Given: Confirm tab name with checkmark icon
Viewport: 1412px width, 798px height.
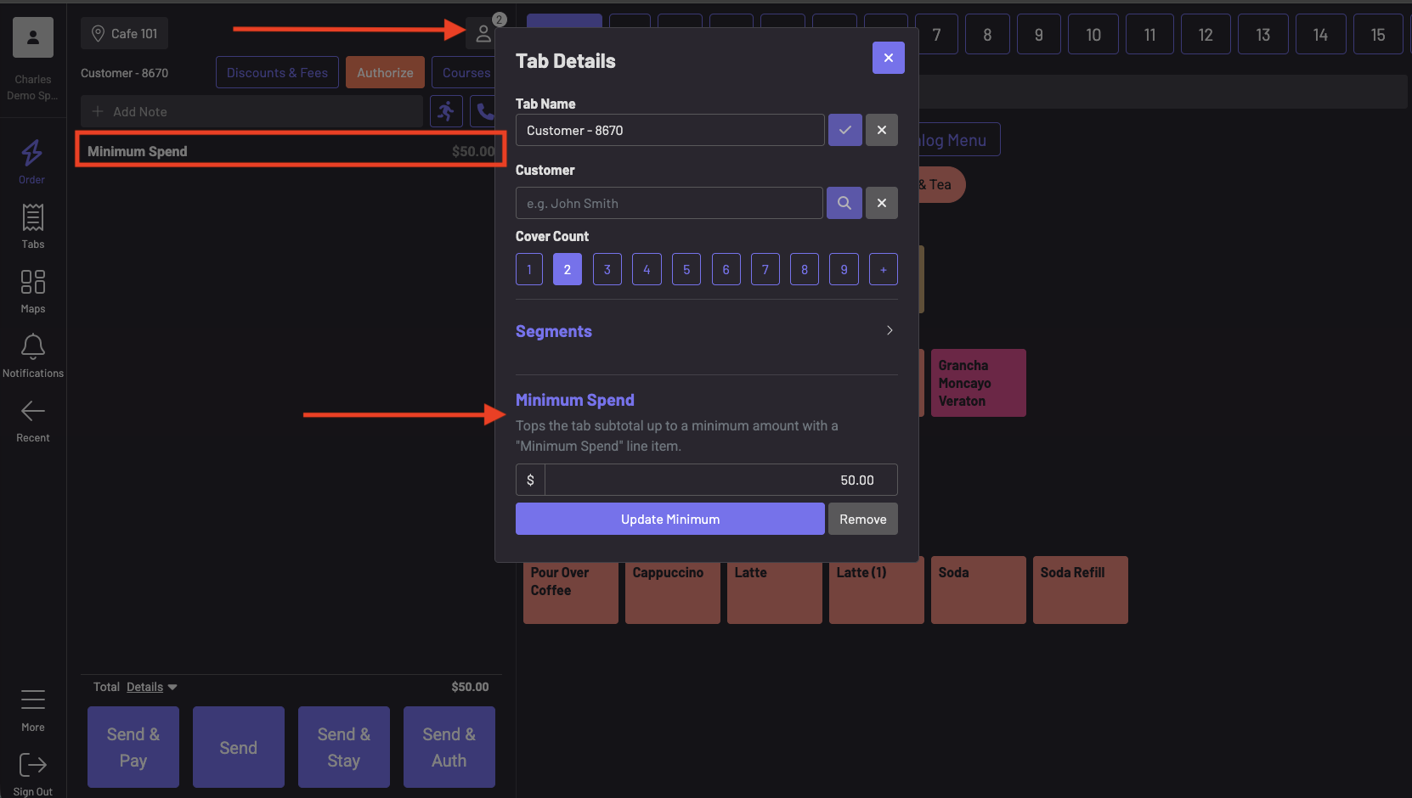Looking at the screenshot, I should (x=845, y=130).
